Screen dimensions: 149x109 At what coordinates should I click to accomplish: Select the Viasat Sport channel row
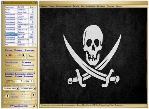pos(19,12)
